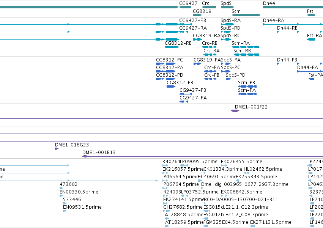Click EST label EN00330.5prime
Viewport: 323px width, 228px height.
79,192
